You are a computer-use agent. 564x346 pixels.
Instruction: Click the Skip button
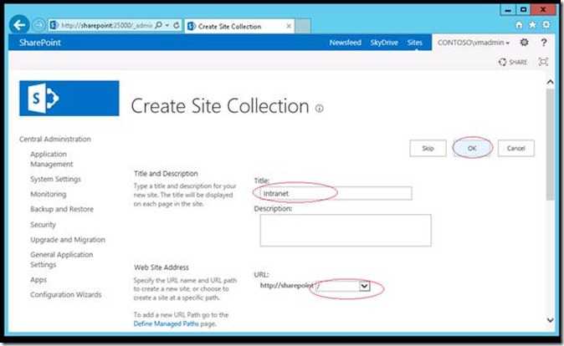(x=428, y=148)
